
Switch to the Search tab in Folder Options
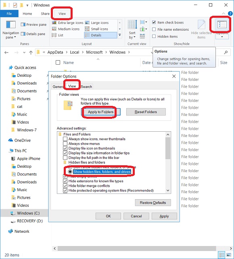86,86
